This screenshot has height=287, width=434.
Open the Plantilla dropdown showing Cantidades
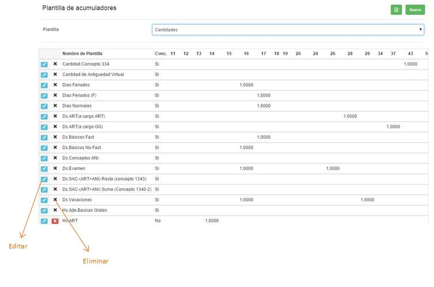(x=288, y=29)
